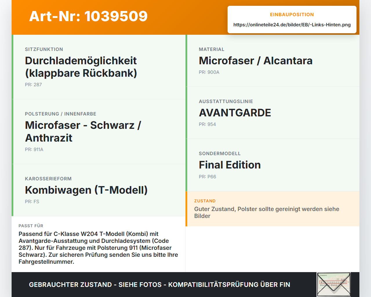Screen dimensions: 371x297
Task: Click the Kombiwagen (T-Modell) body style
Action: [99, 190]
